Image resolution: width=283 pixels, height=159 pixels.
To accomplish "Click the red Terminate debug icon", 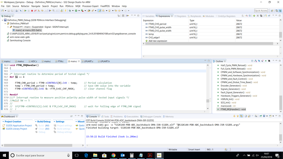I will 32,11.
